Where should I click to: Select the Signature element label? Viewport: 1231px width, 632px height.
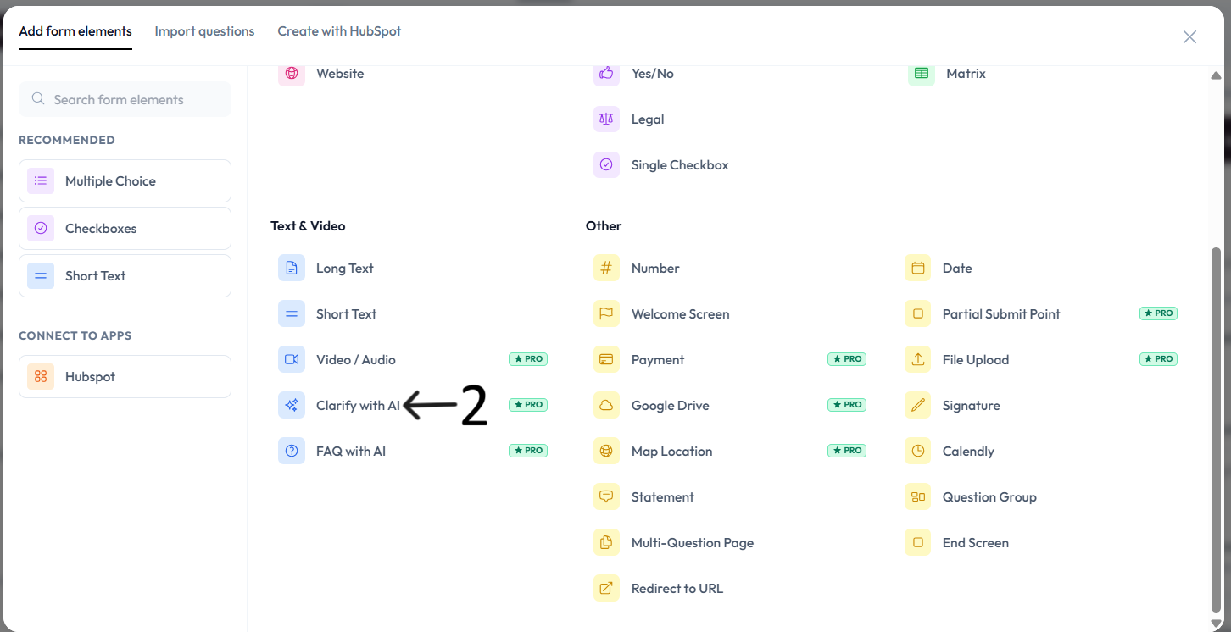(971, 406)
